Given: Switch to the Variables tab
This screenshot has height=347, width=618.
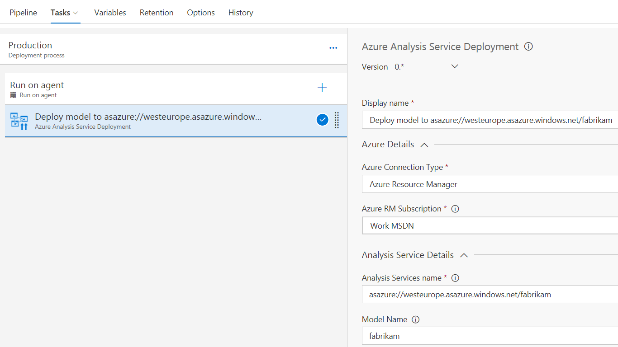Looking at the screenshot, I should (x=110, y=13).
